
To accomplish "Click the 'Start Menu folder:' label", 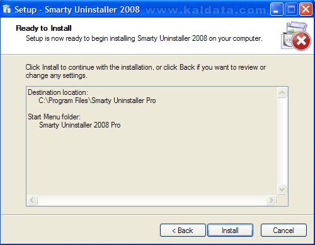I will [54, 117].
